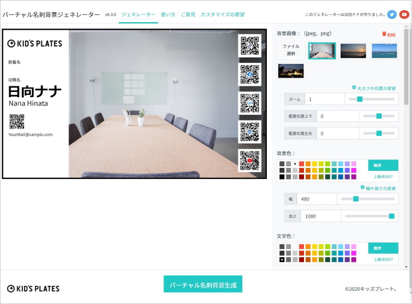Screen dimensions: 412x304
Task: Click the 幅 input field showing 480
Action: [x=316, y=199]
